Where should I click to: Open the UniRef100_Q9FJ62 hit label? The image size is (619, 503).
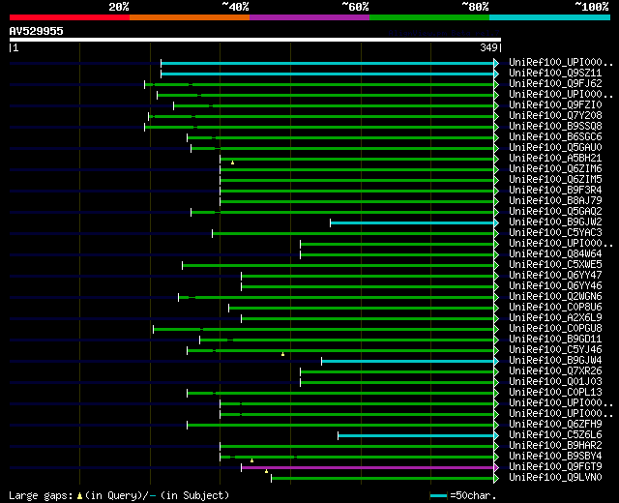[555, 84]
